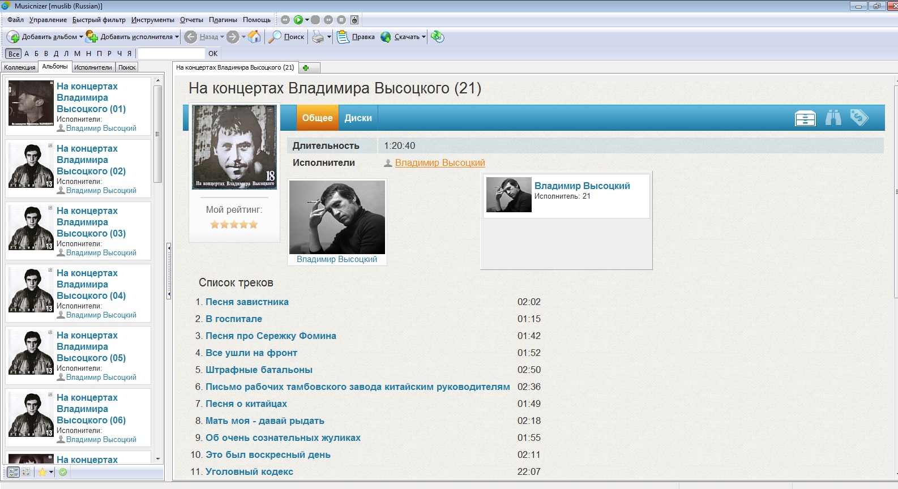Click the binoculars icon in album header
Screen dimensions: 898x489
pyautogui.click(x=833, y=117)
